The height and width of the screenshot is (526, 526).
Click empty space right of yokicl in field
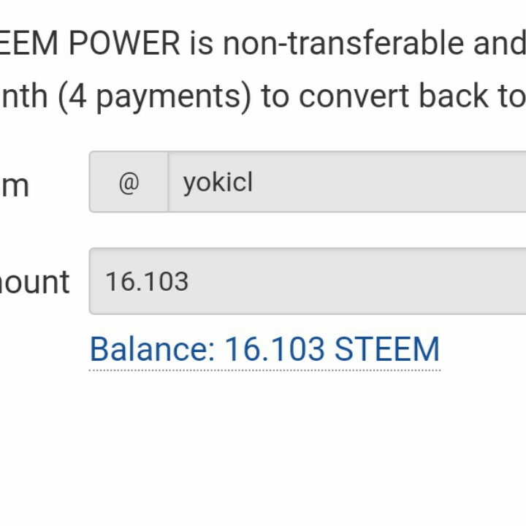[x=394, y=183]
